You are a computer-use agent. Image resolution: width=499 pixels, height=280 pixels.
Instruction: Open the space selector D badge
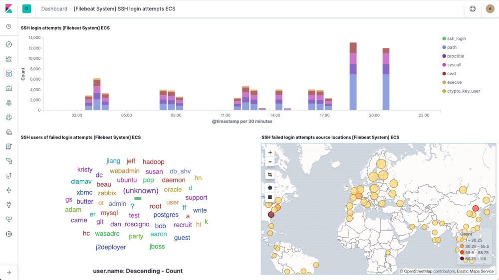click(x=27, y=8)
